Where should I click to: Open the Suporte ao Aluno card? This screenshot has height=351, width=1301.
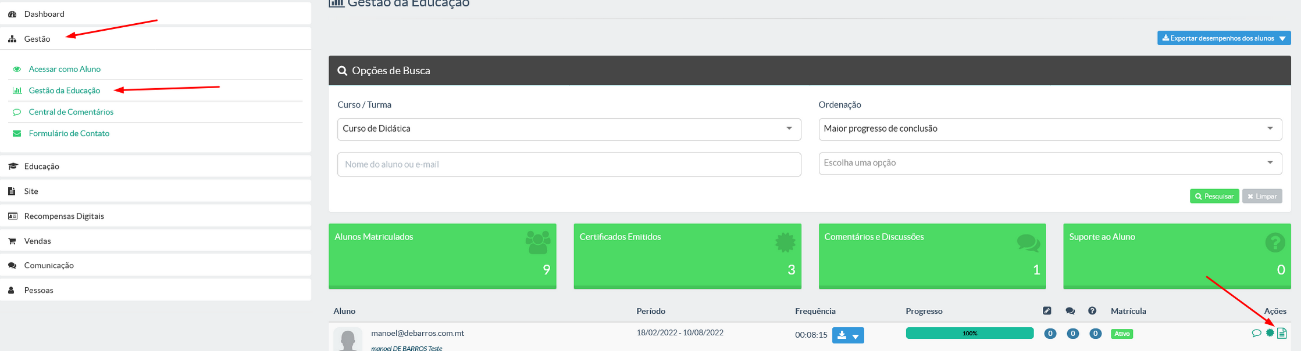(x=1177, y=256)
